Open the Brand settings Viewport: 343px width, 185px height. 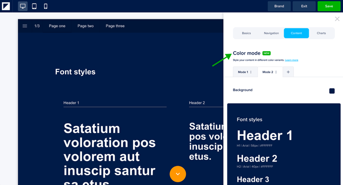pos(279,6)
